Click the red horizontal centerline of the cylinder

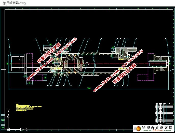pos(102,64)
